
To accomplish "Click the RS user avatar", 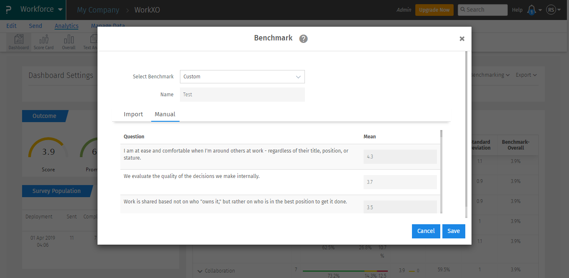I will pyautogui.click(x=551, y=10).
